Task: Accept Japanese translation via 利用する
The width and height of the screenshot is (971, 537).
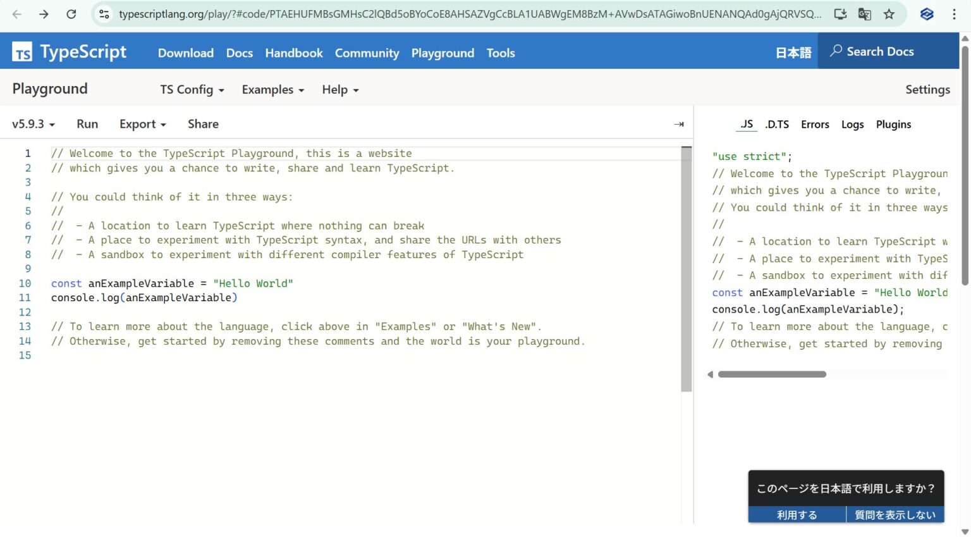Action: [x=797, y=514]
